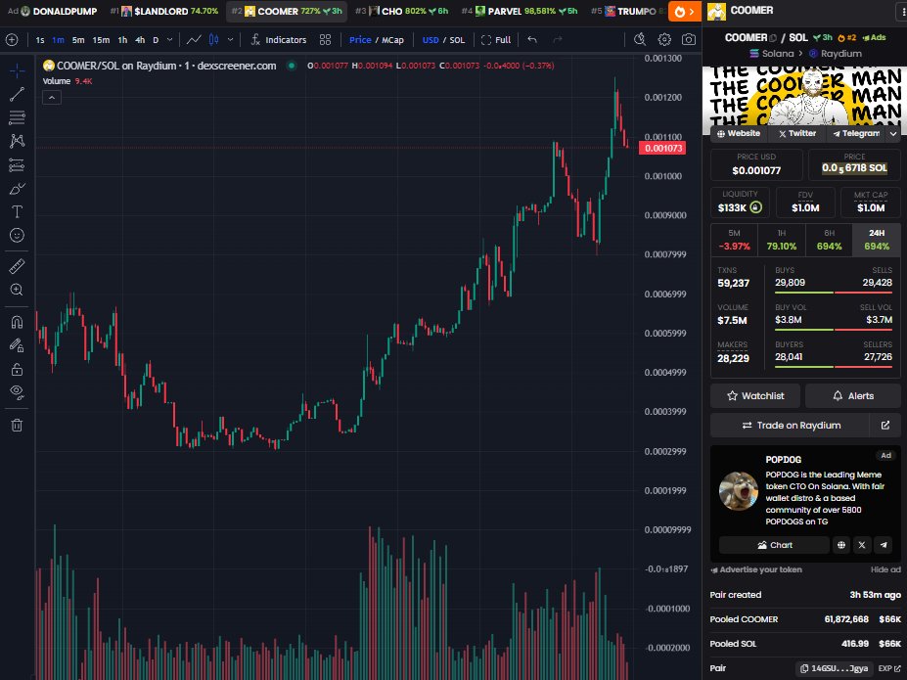Select the ruler measure tool

tap(17, 266)
